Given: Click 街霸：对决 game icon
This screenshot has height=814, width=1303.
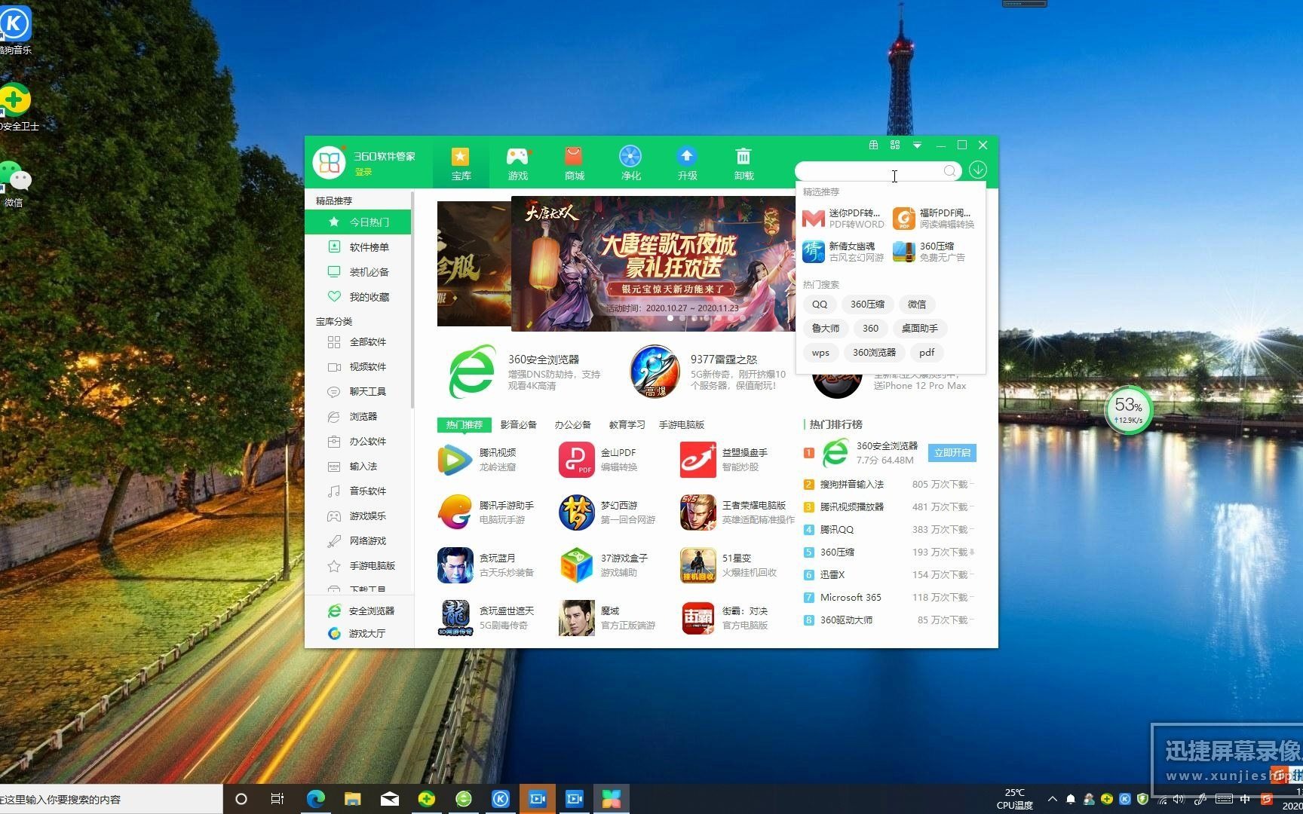Looking at the screenshot, I should click(698, 618).
